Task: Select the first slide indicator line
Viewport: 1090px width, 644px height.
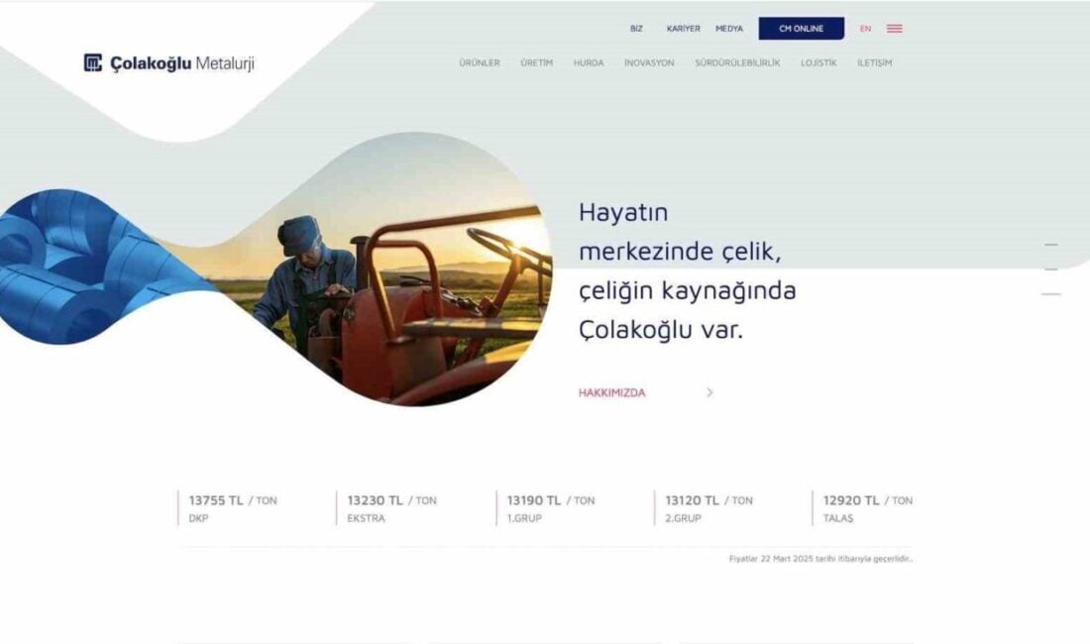Action: click(1051, 245)
